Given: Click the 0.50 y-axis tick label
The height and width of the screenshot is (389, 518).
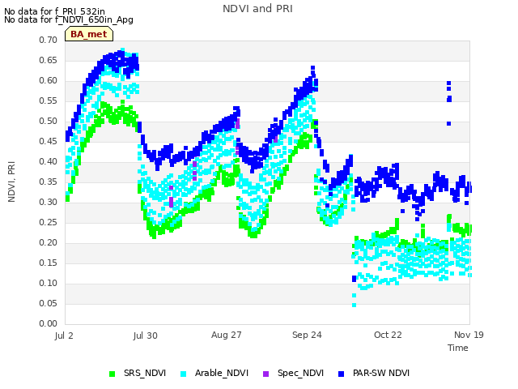Looking at the screenshot, I should [49, 121].
